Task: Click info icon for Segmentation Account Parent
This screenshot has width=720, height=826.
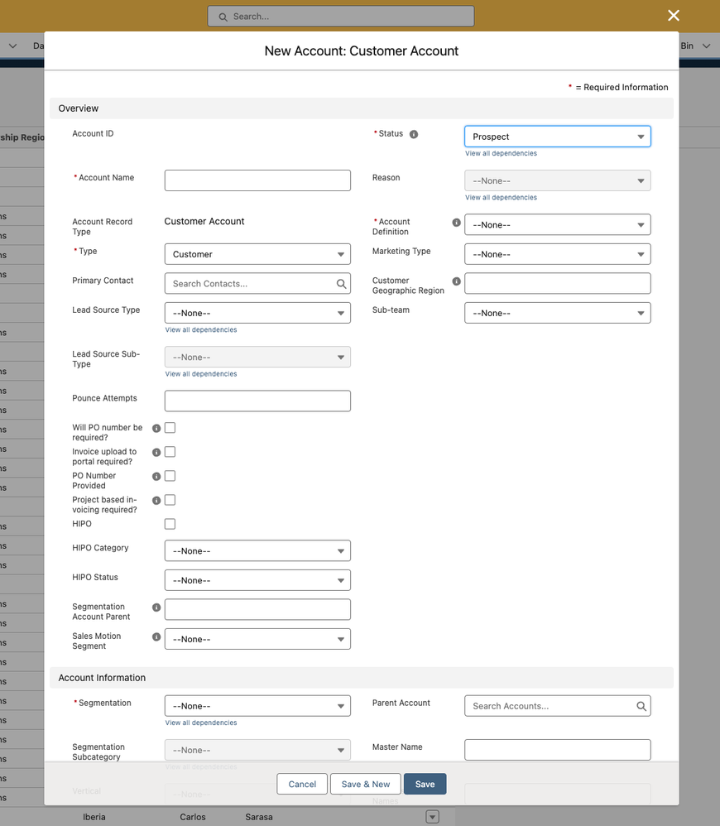Action: point(156,607)
